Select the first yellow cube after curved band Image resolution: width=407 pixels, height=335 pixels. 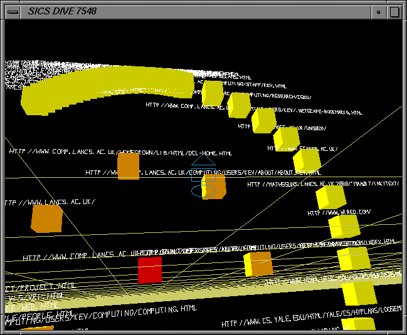(x=213, y=93)
